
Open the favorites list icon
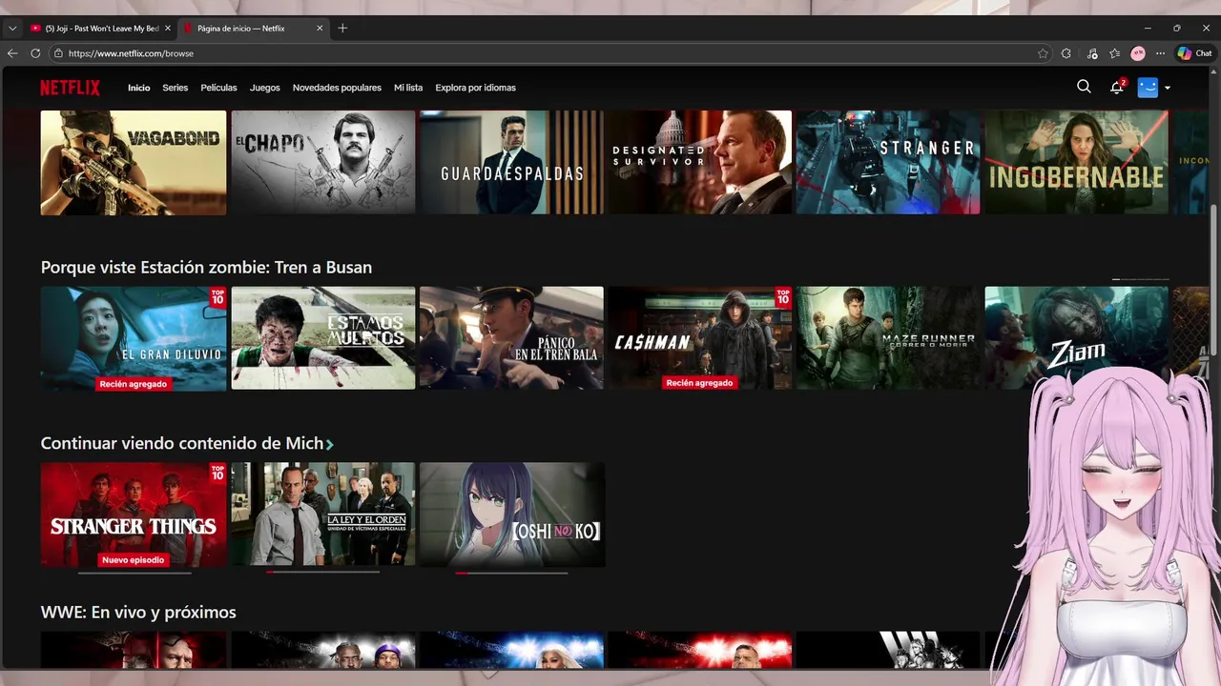[x=1115, y=53]
